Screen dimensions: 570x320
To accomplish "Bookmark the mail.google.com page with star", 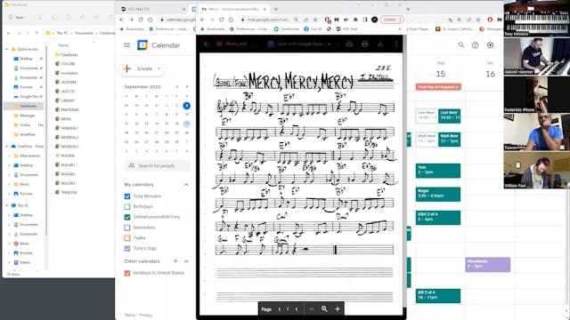I will tap(315, 20).
